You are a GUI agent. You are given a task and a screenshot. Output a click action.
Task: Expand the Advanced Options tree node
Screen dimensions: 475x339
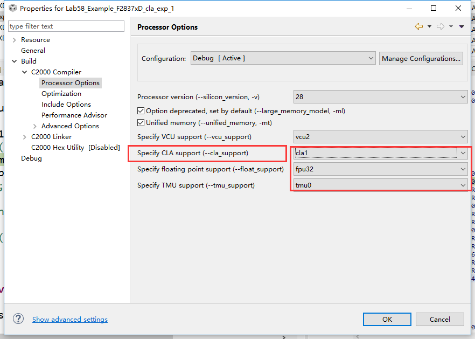35,126
